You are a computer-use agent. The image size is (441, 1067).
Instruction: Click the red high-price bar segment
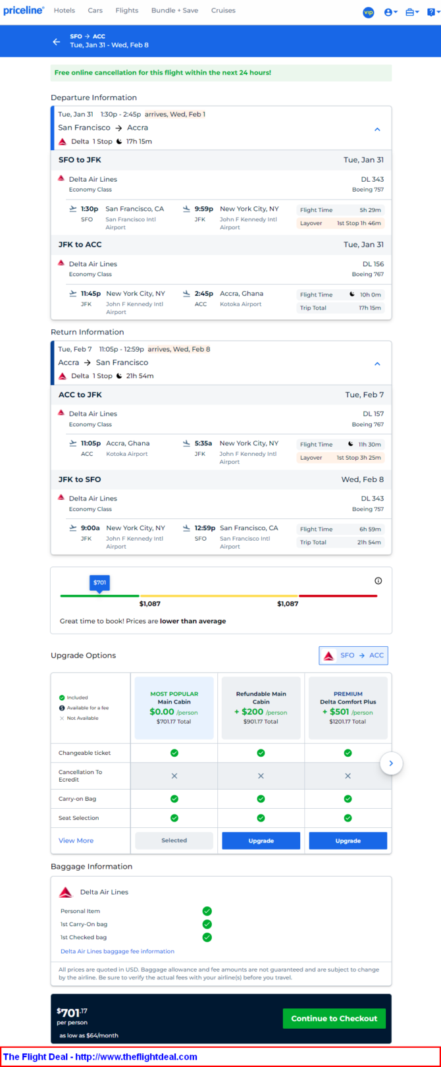[338, 595]
